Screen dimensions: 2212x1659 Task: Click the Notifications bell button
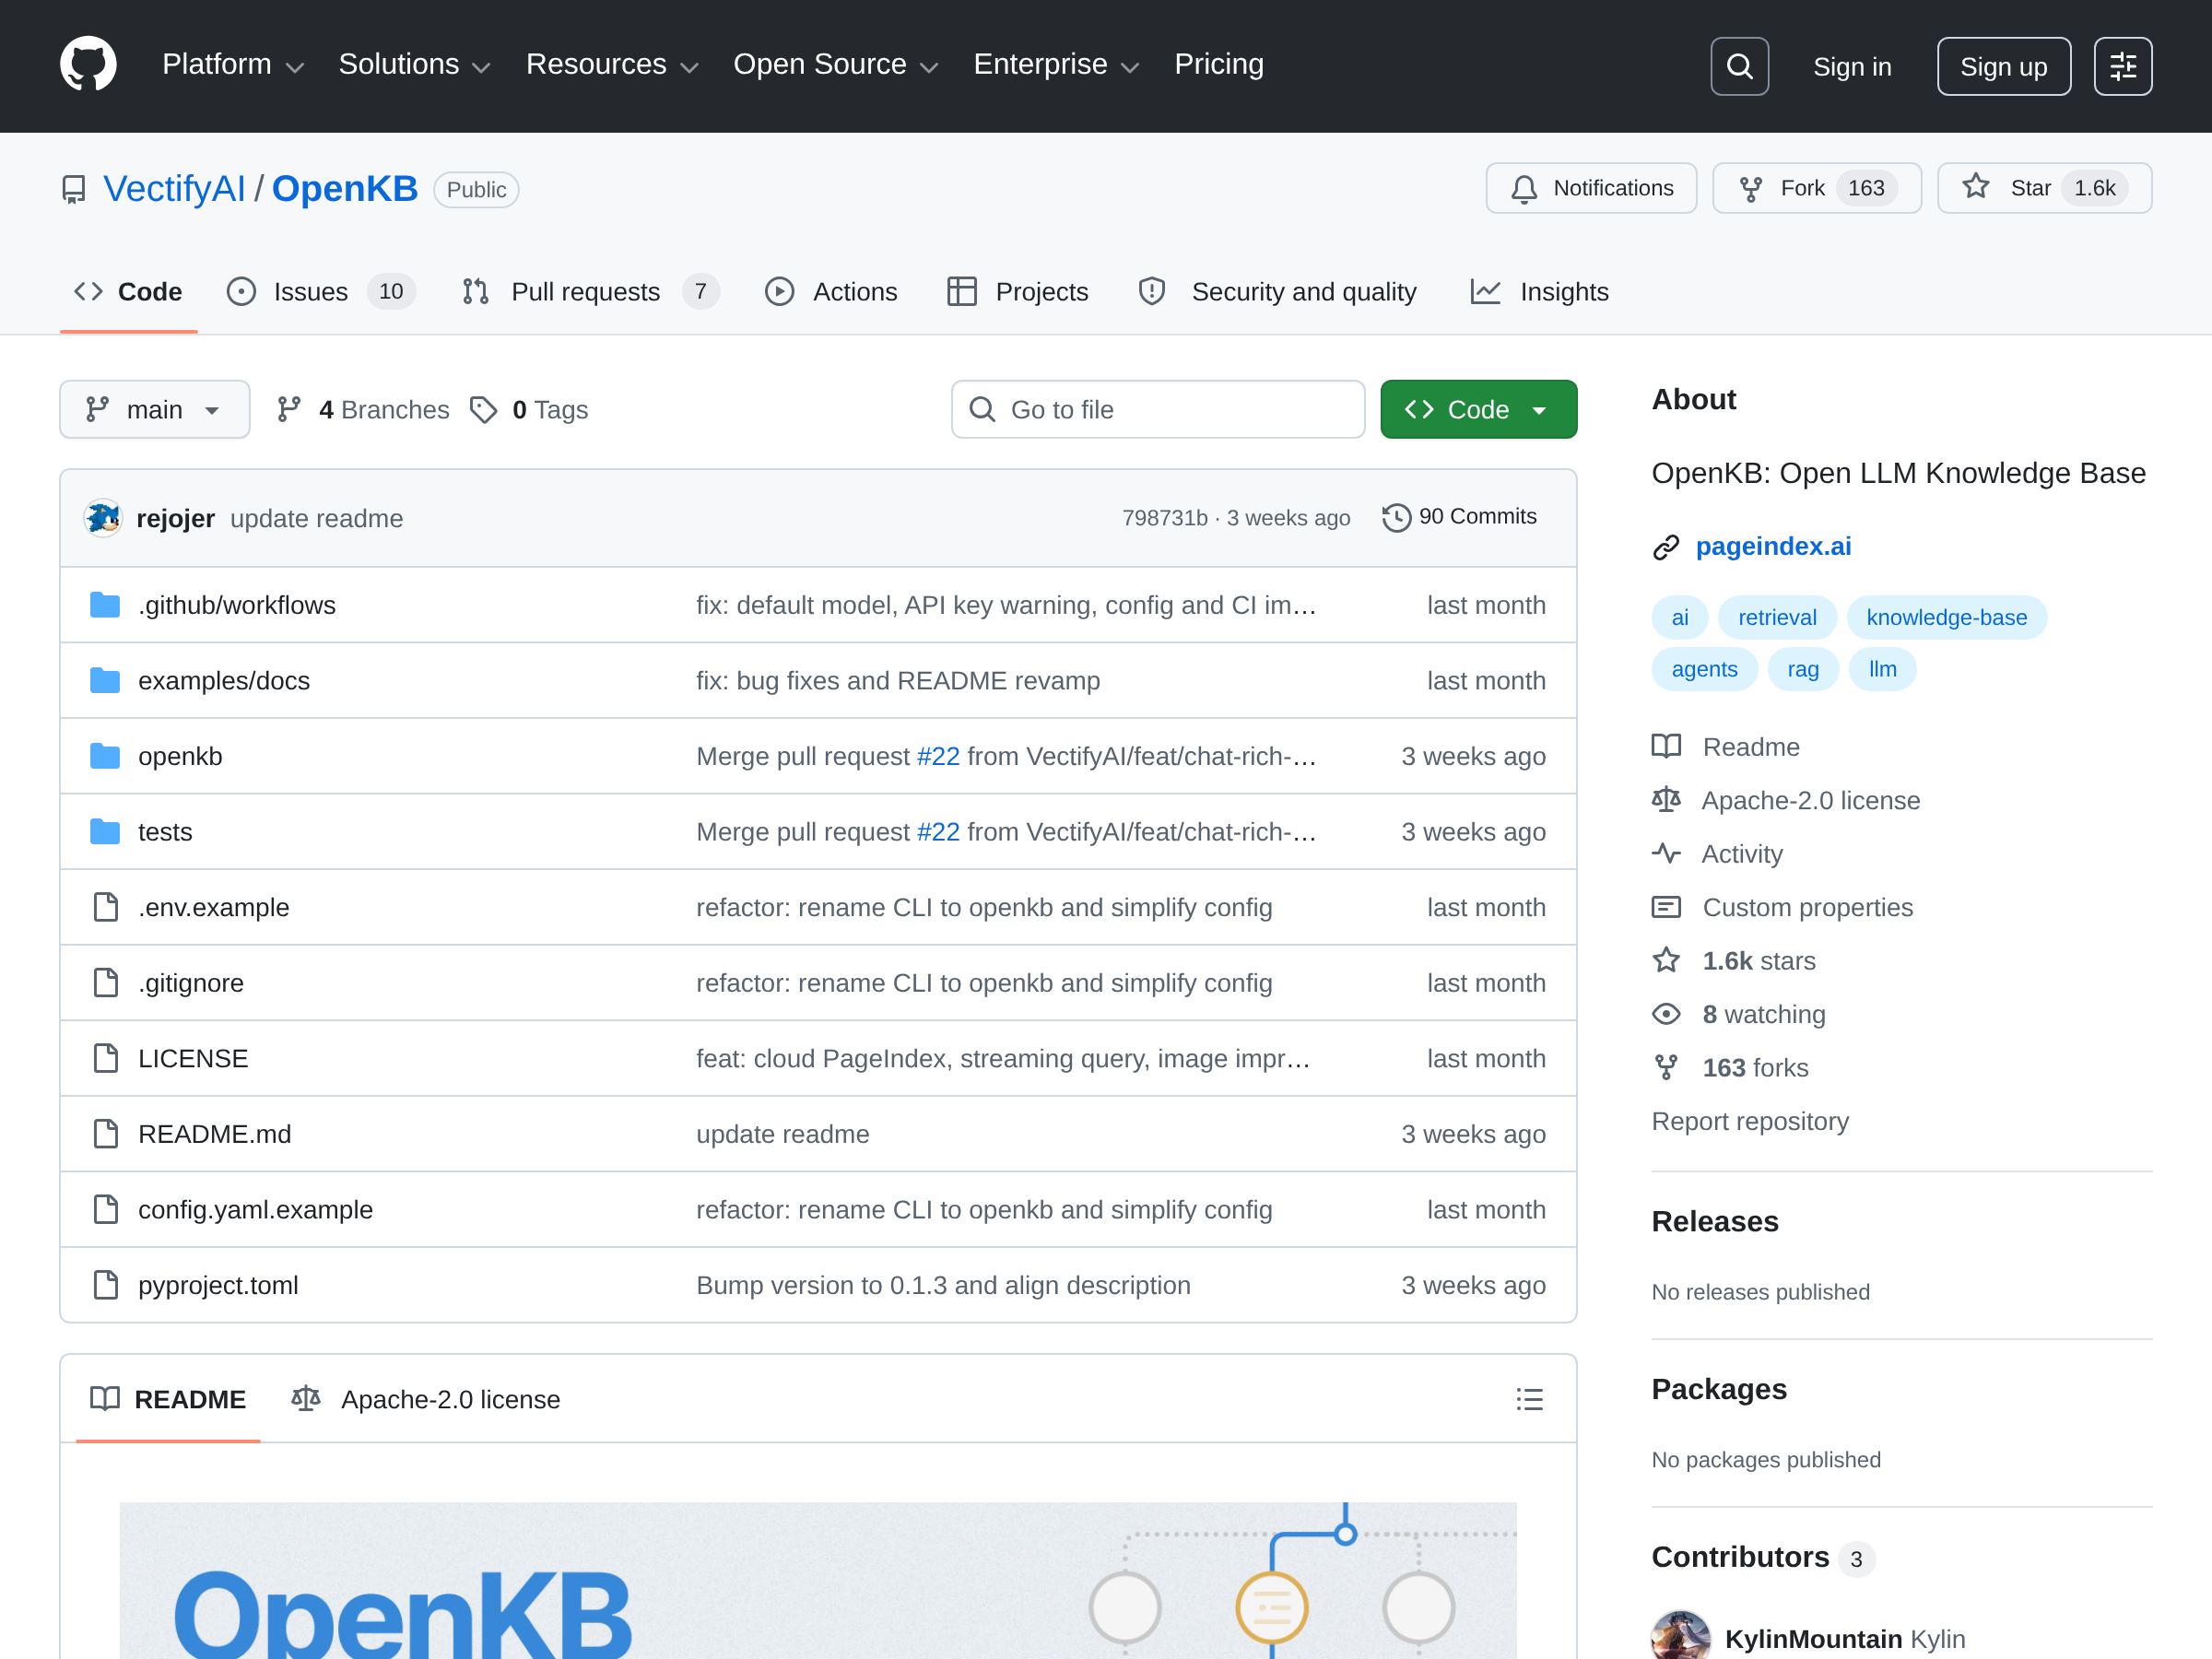[1591, 188]
